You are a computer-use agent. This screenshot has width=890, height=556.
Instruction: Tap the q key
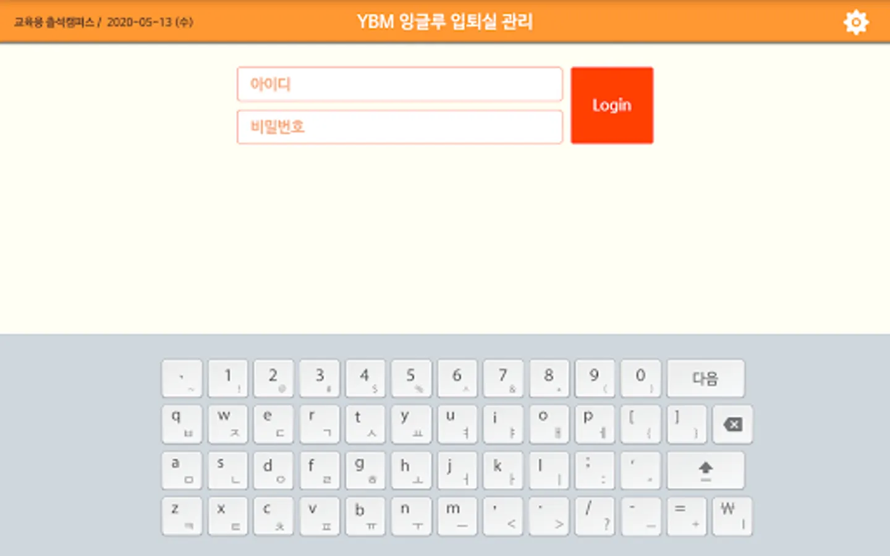[x=182, y=424]
